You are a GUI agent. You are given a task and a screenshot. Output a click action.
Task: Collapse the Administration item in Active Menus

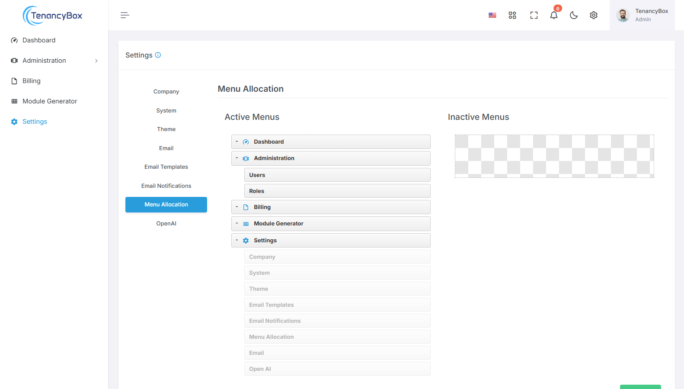[x=237, y=158]
